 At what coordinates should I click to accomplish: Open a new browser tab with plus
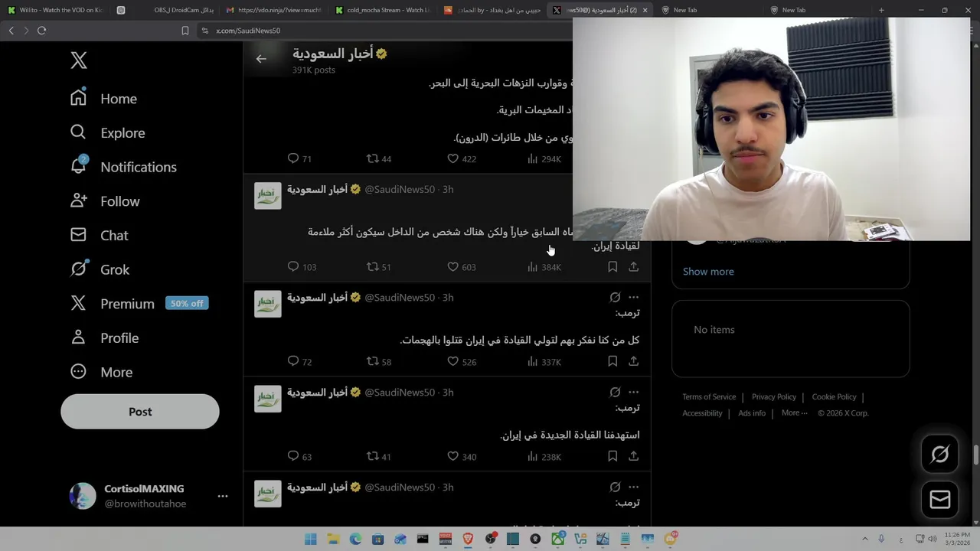point(881,10)
